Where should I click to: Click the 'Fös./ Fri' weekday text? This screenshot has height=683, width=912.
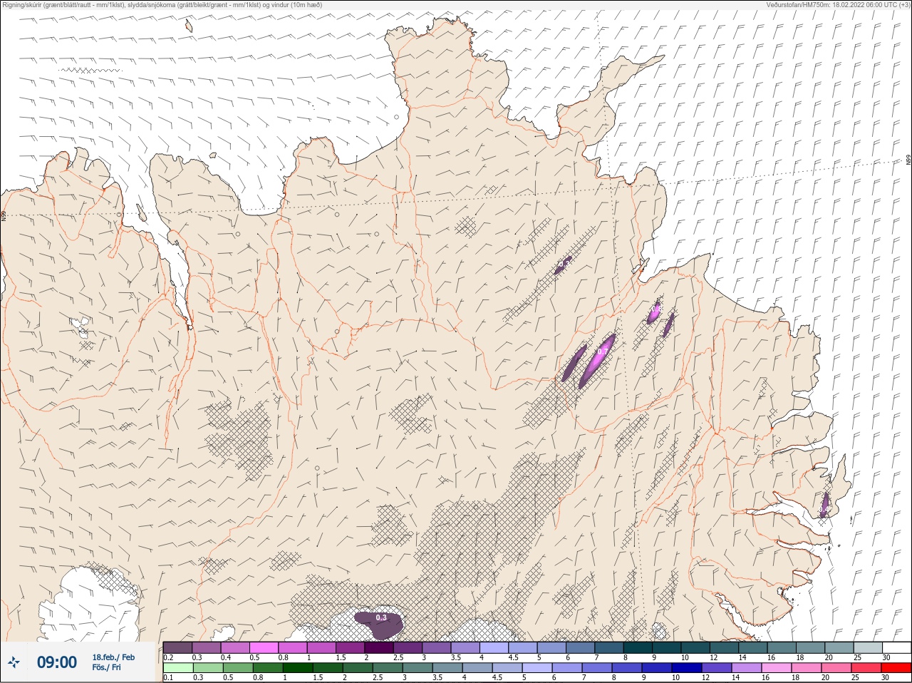106,667
